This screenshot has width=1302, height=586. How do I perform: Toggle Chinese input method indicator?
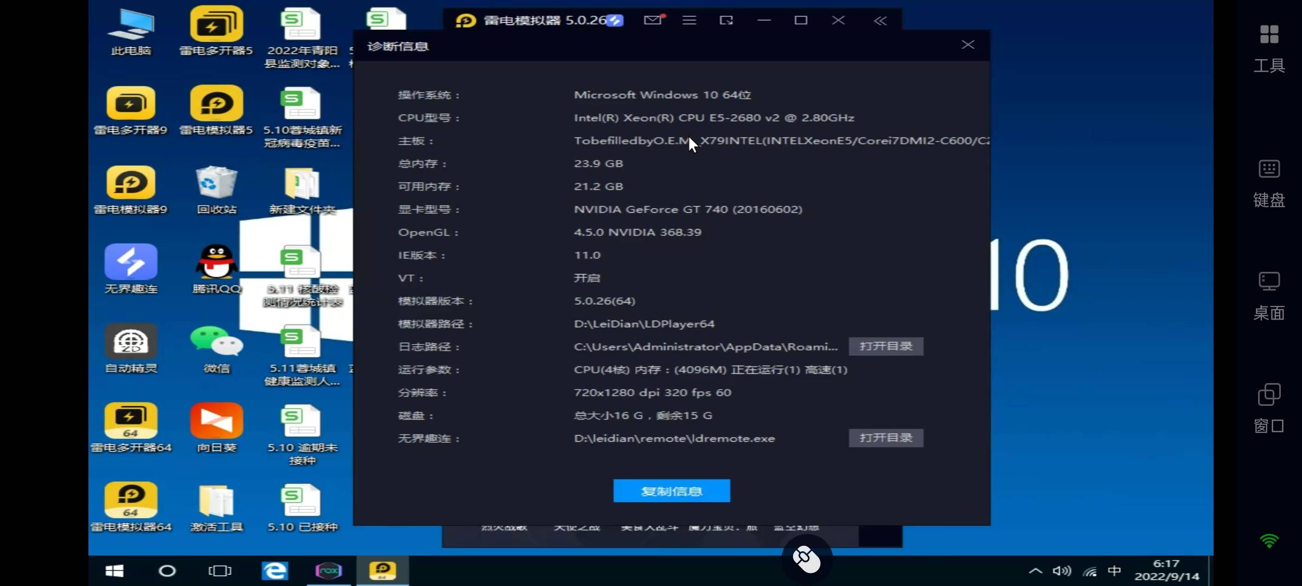point(1114,571)
